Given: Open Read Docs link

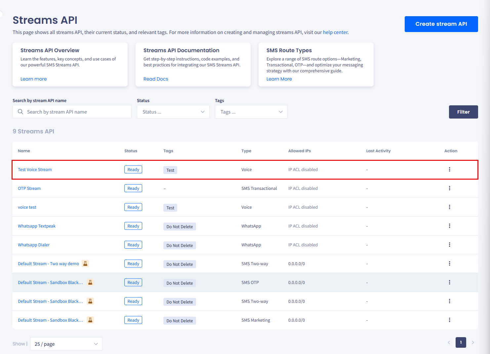Looking at the screenshot, I should pyautogui.click(x=156, y=79).
